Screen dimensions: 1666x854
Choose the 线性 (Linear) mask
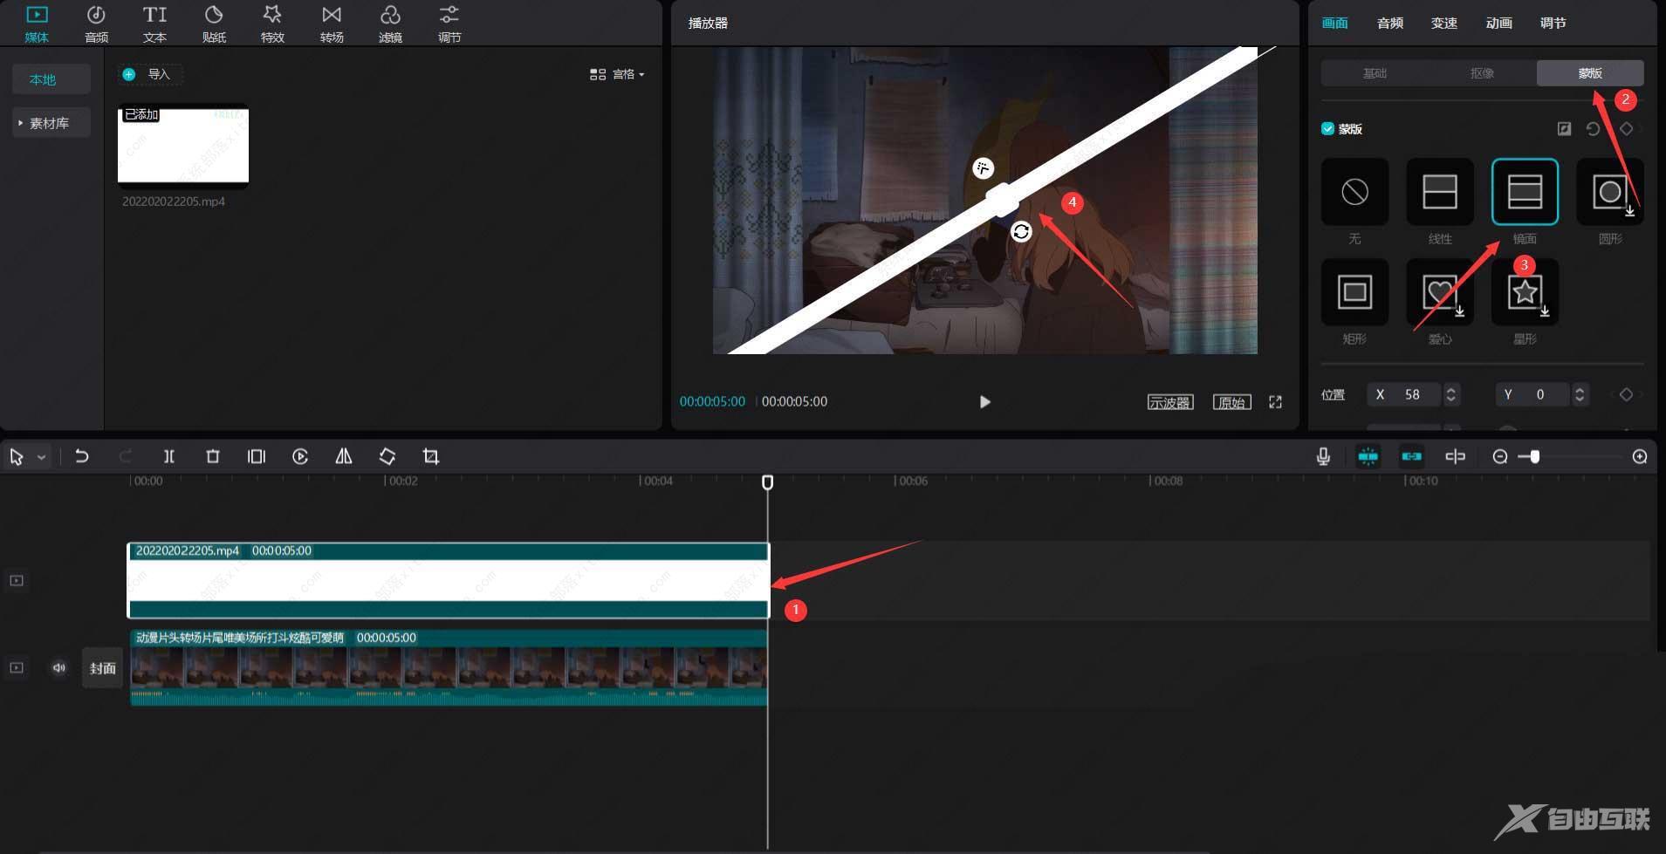1440,192
